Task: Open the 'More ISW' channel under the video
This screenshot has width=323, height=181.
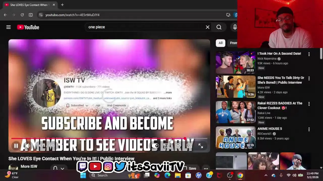Action: [29, 166]
